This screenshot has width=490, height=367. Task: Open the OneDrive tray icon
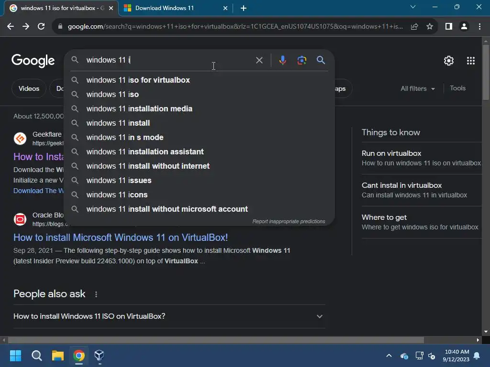pyautogui.click(x=404, y=356)
